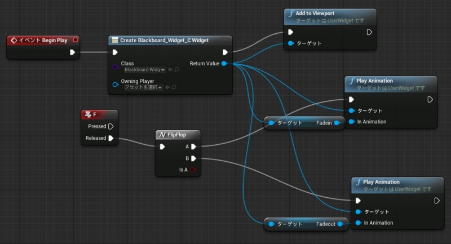The image size is (451, 244).
Task: Click the use-selected arrow beside Owning Player
Action: [x=167, y=87]
